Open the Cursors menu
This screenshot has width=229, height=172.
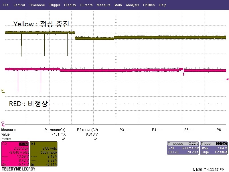86,5
